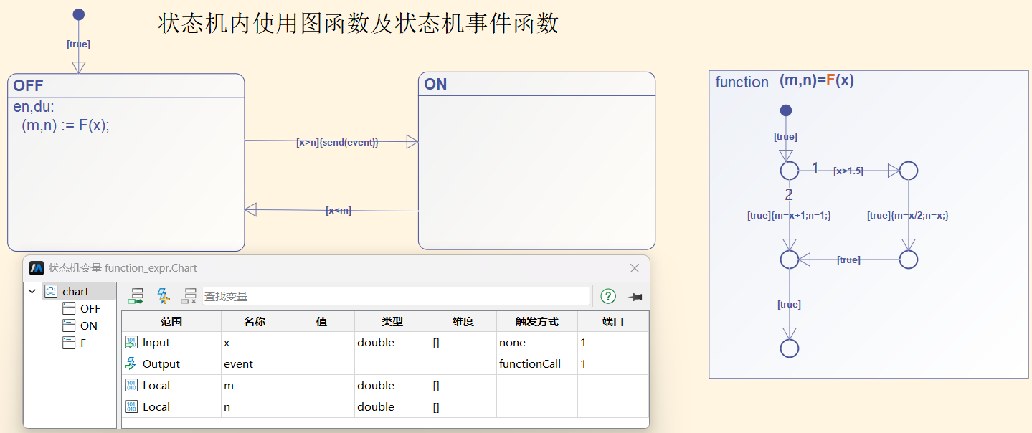Click the chart node icon in tree

pos(50,291)
